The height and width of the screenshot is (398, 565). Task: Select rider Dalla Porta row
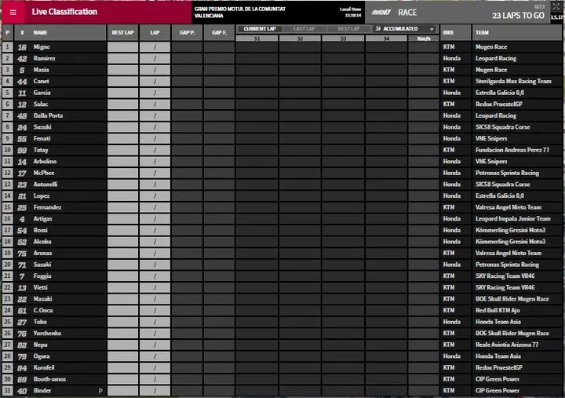point(282,115)
